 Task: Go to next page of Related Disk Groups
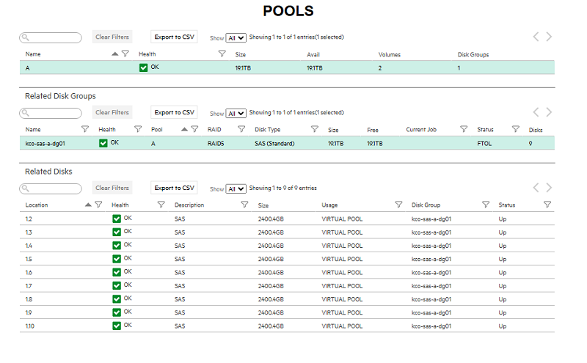pyautogui.click(x=549, y=112)
